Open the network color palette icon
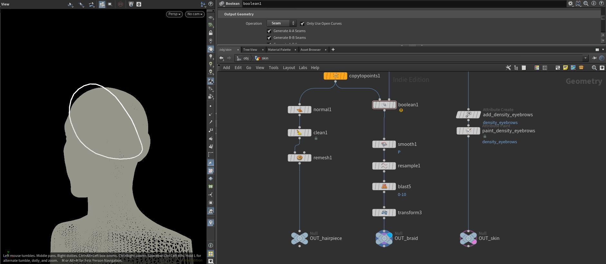This screenshot has height=264, width=606. [537, 68]
